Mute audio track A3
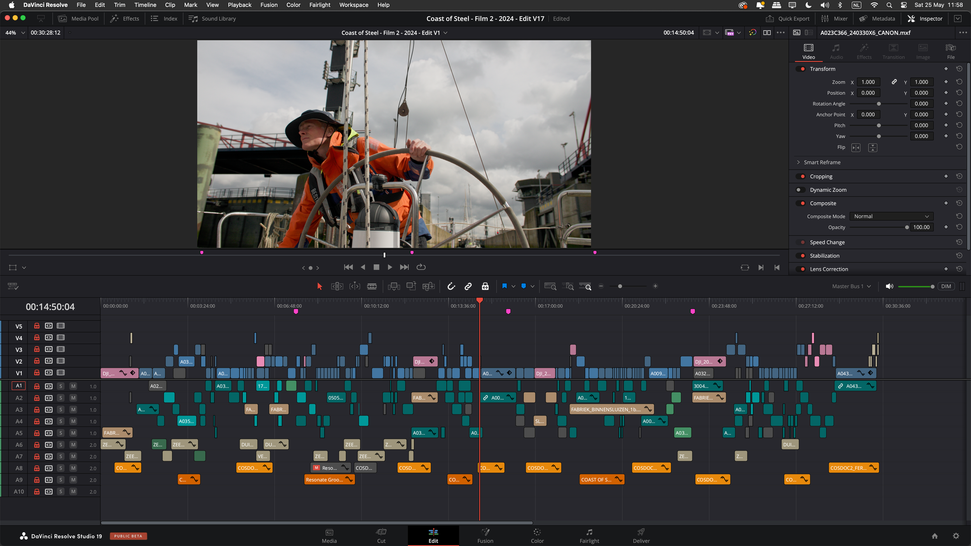Viewport: 971px width, 546px height. click(x=73, y=410)
